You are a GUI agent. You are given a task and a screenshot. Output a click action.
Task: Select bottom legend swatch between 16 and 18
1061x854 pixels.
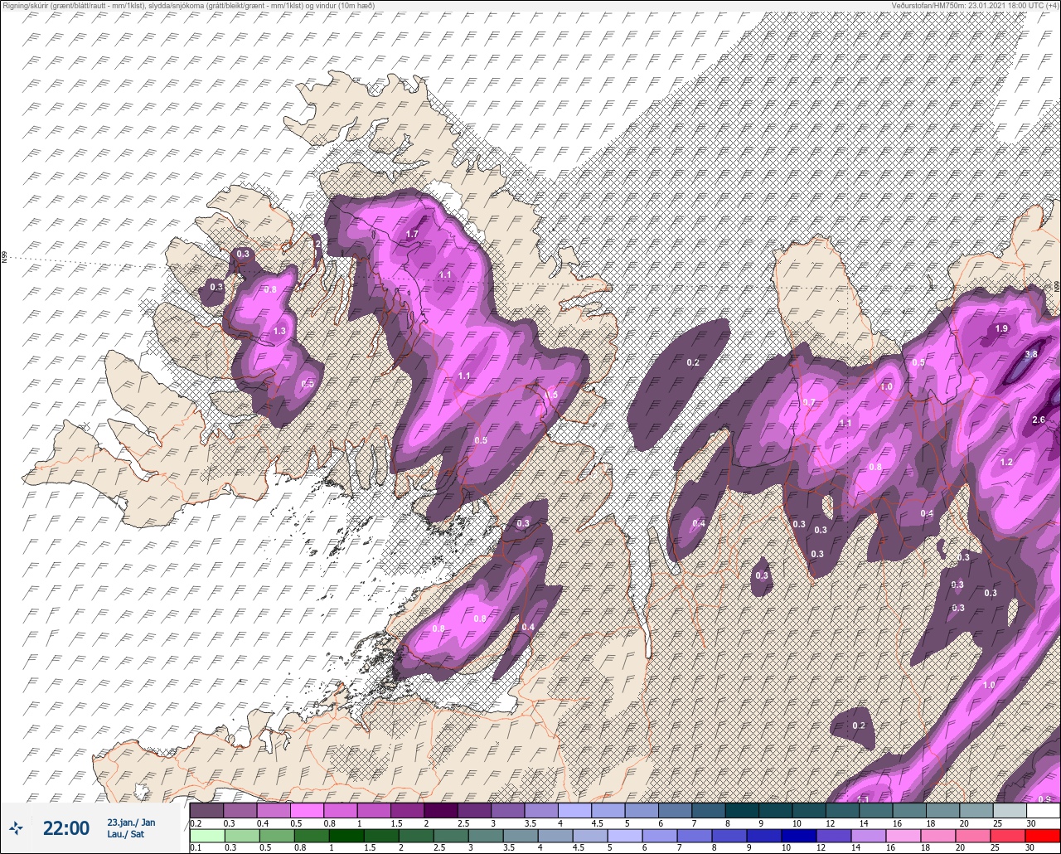tap(904, 835)
